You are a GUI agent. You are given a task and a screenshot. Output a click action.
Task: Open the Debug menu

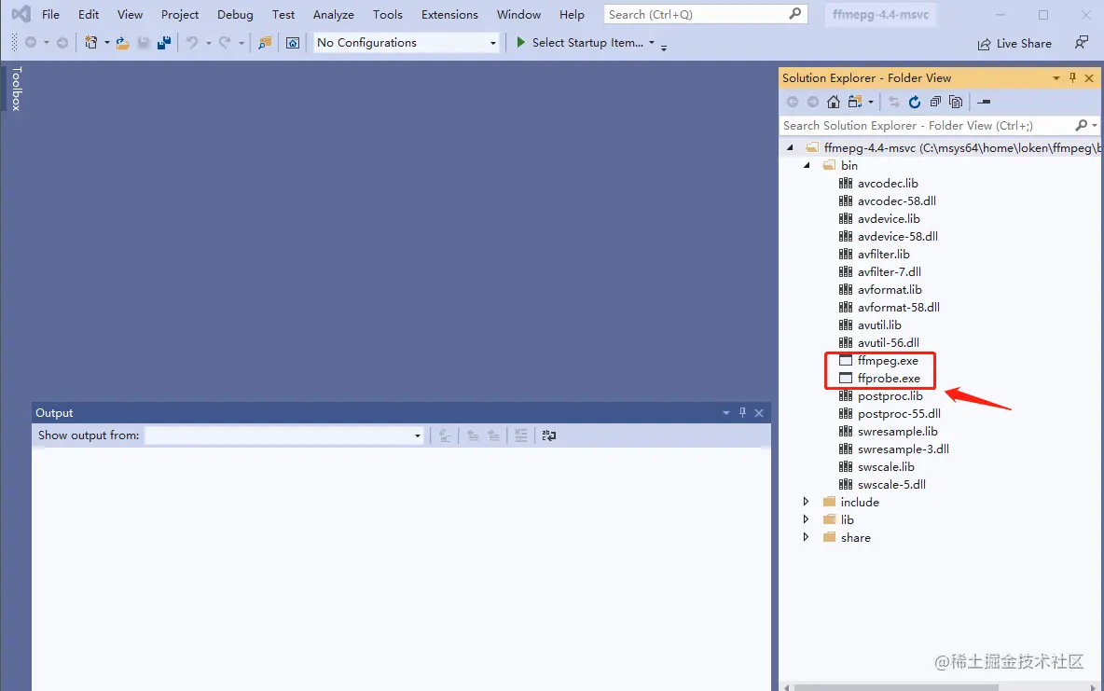tap(234, 14)
